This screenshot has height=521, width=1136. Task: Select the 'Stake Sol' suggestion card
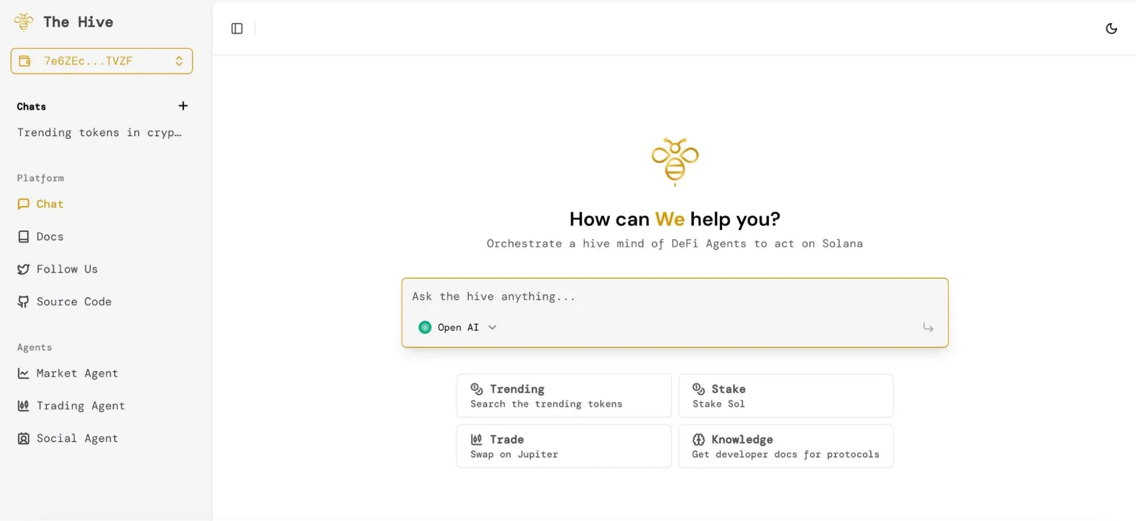[785, 396]
